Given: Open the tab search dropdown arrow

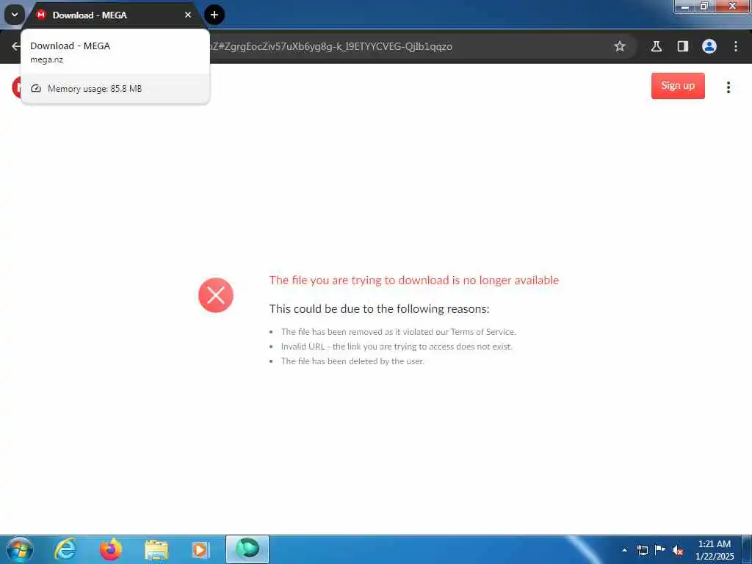Looking at the screenshot, I should point(15,15).
